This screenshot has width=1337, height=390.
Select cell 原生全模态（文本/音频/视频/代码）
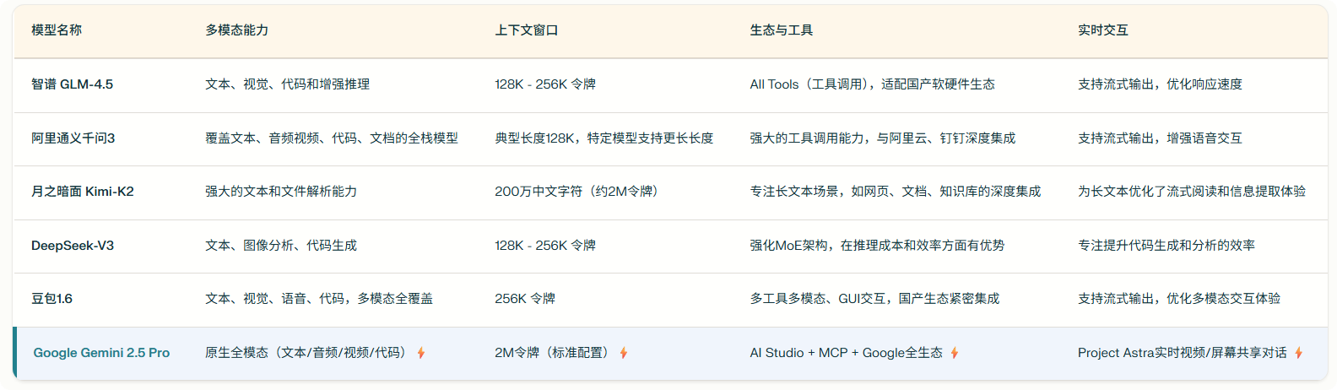pyautogui.click(x=308, y=353)
